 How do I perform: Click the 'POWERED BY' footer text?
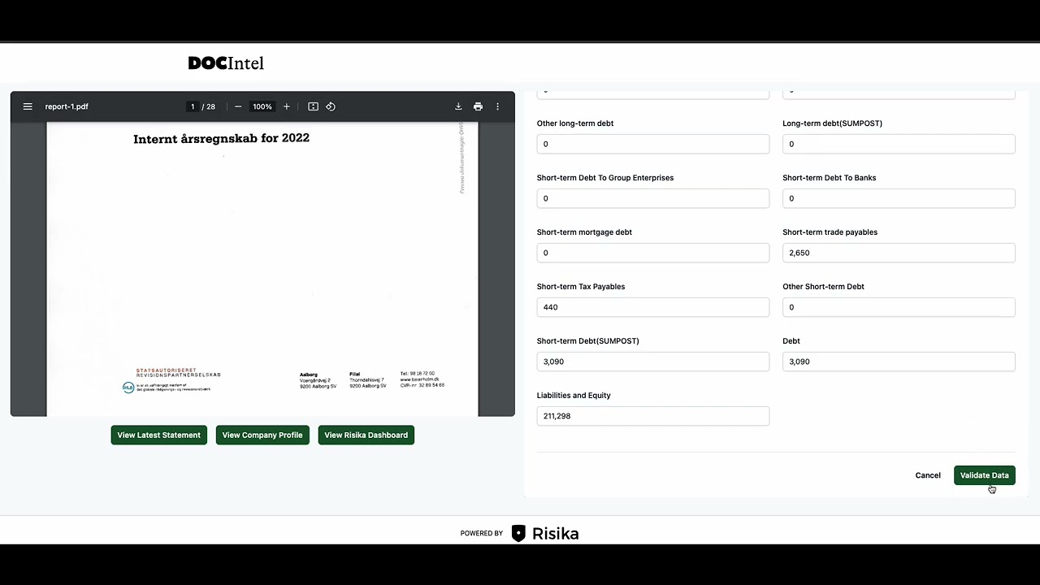point(482,534)
